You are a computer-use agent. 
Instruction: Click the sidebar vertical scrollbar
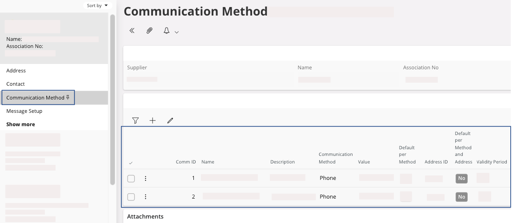click(112, 98)
